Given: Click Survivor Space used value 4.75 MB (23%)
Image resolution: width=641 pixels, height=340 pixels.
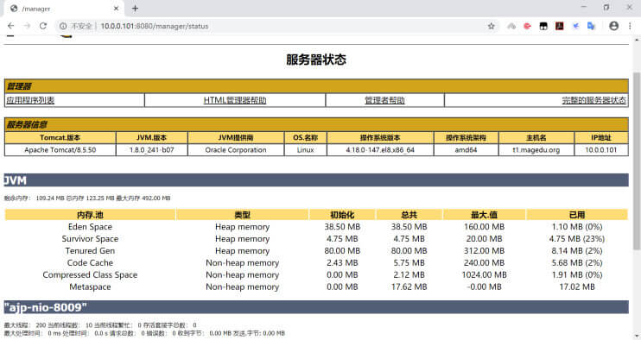Looking at the screenshot, I should click(577, 239).
